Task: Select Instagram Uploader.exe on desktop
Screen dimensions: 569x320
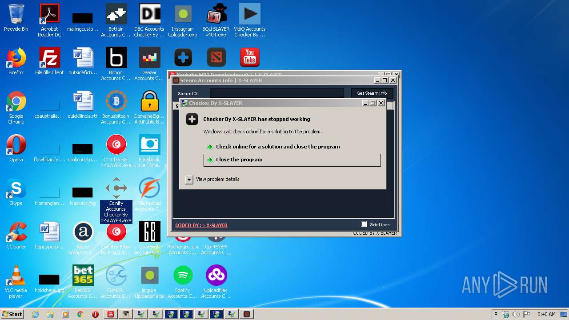Action: point(183,20)
